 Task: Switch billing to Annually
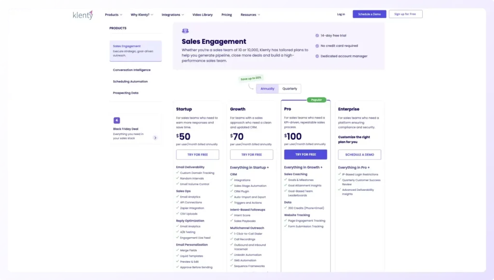click(x=267, y=89)
